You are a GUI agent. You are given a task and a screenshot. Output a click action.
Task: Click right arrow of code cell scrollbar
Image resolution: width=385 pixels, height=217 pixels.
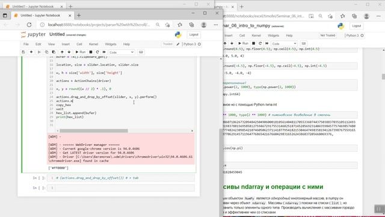click(192, 131)
